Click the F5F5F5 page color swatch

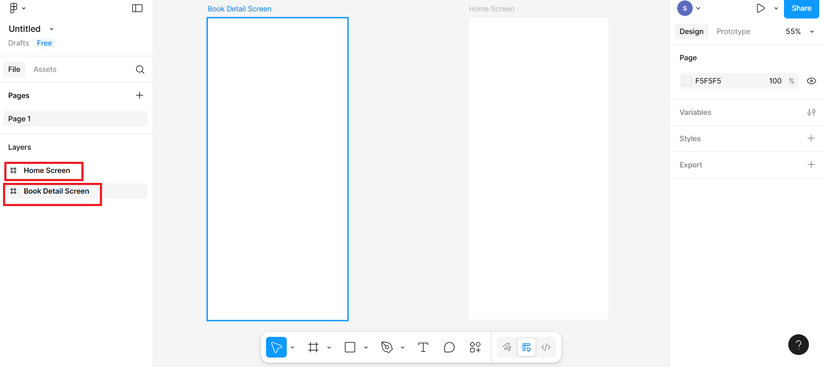tap(687, 81)
